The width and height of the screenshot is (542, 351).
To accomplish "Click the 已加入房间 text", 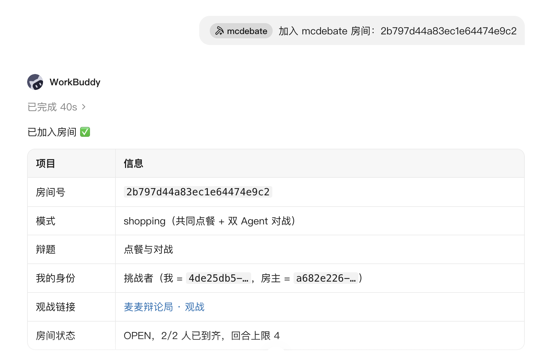I will click(x=52, y=132).
